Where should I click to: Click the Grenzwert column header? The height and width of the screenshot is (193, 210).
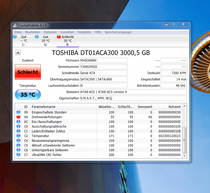click(144, 107)
